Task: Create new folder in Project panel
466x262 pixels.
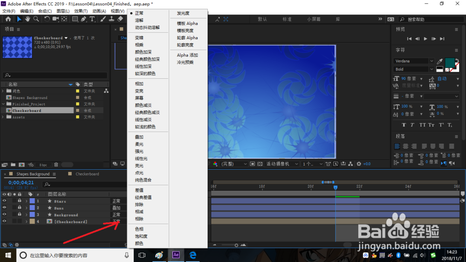Action: (13, 165)
